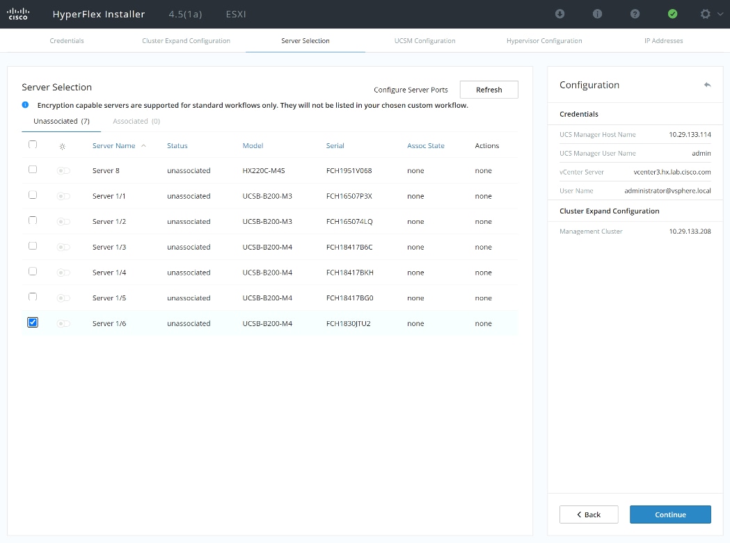Tick the select-all servers checkbox
This screenshot has height=543, width=730.
(33, 145)
